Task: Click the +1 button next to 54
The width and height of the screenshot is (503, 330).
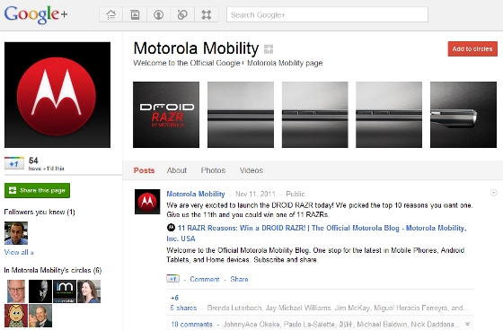Action: pyautogui.click(x=14, y=163)
